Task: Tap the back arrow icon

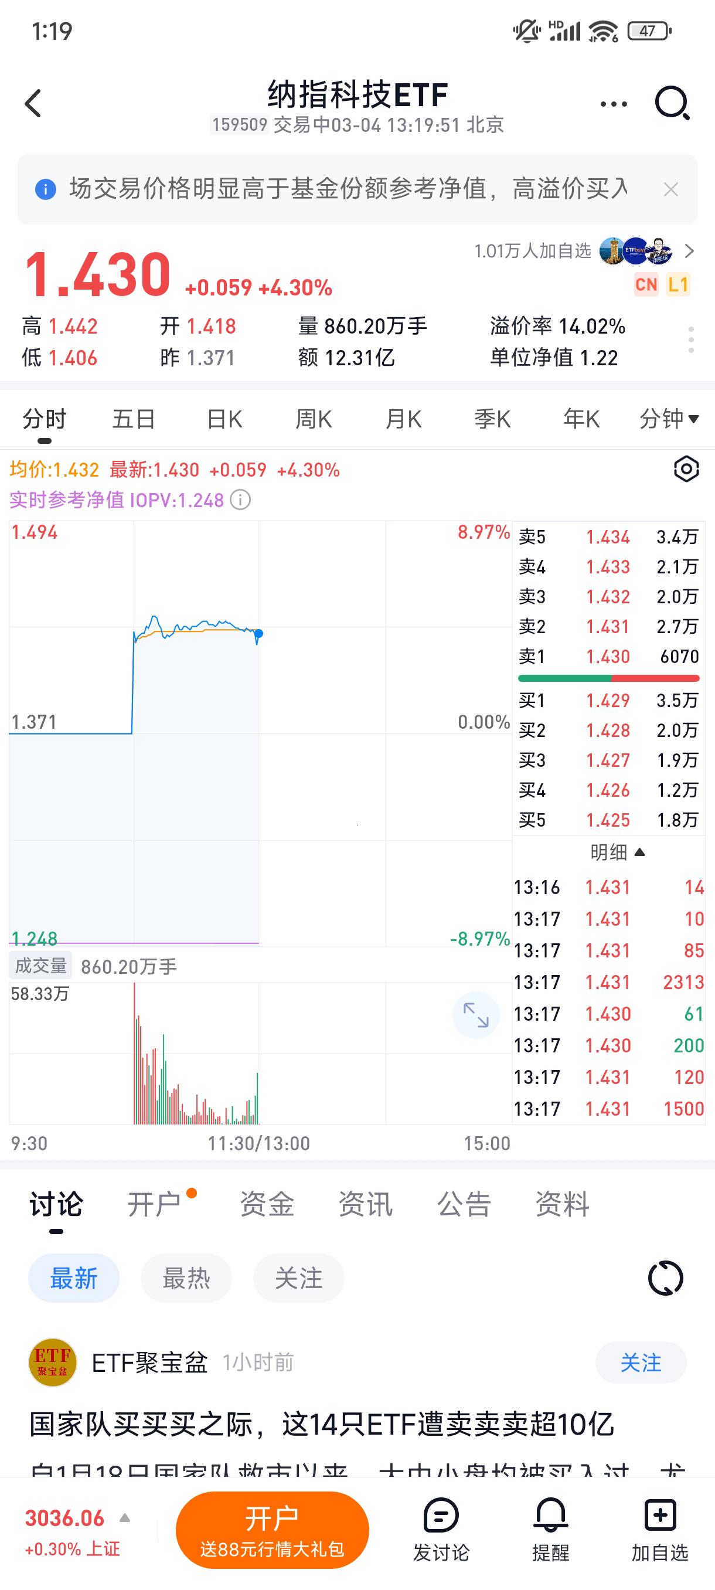Action: point(34,103)
